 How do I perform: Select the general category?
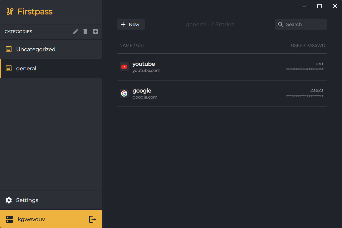coord(26,68)
